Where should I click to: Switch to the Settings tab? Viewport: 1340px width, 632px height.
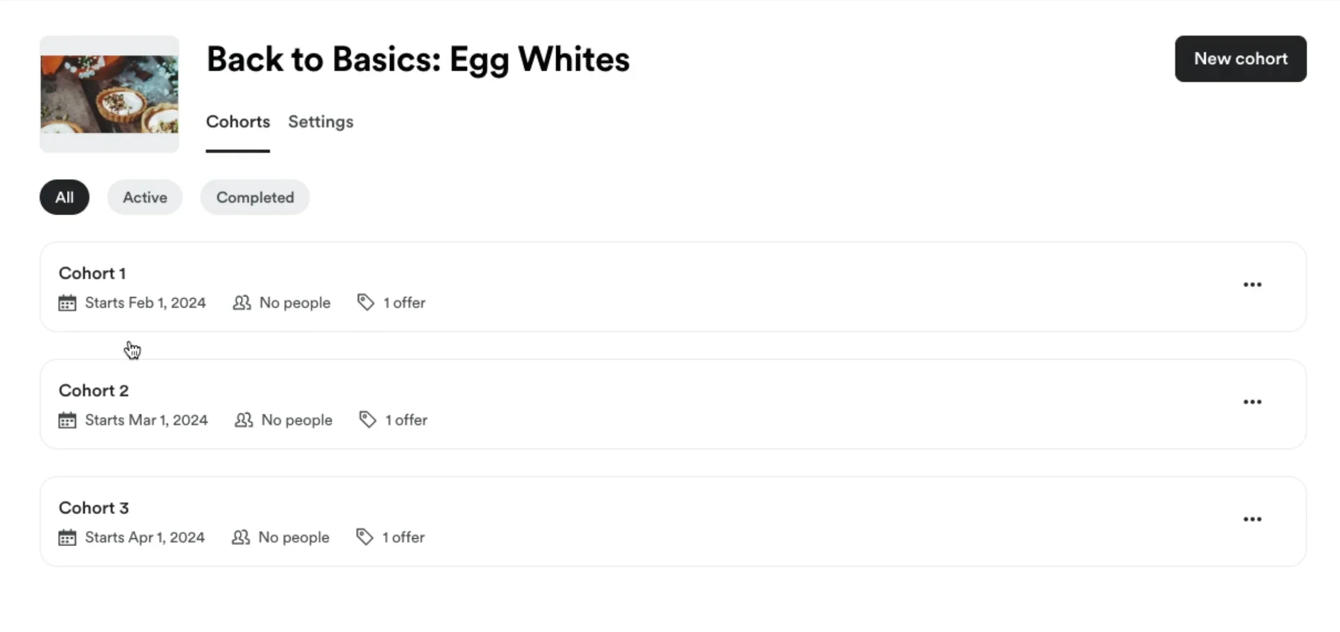pyautogui.click(x=320, y=122)
